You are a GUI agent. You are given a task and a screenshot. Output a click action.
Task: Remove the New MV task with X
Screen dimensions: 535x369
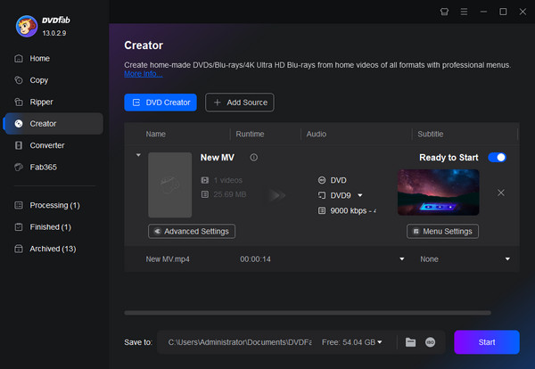click(x=501, y=193)
